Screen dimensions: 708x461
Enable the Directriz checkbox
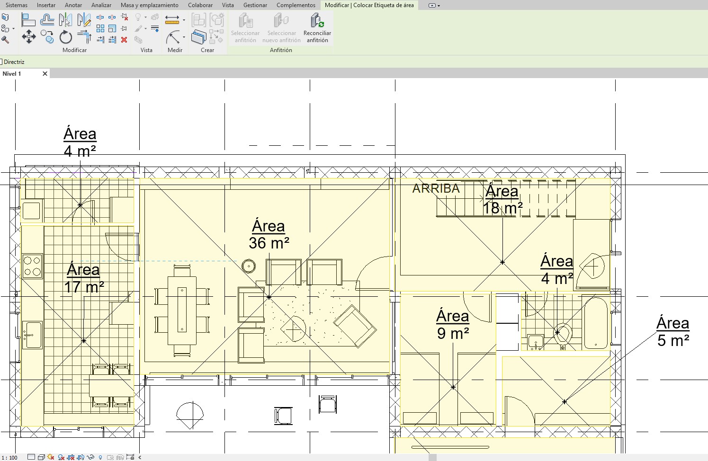coord(1,62)
